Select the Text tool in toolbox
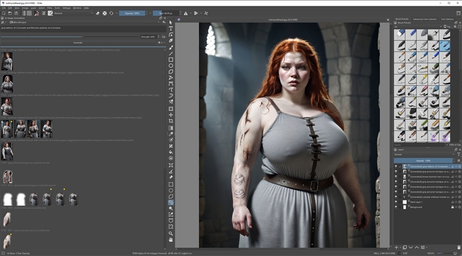 point(171,28)
